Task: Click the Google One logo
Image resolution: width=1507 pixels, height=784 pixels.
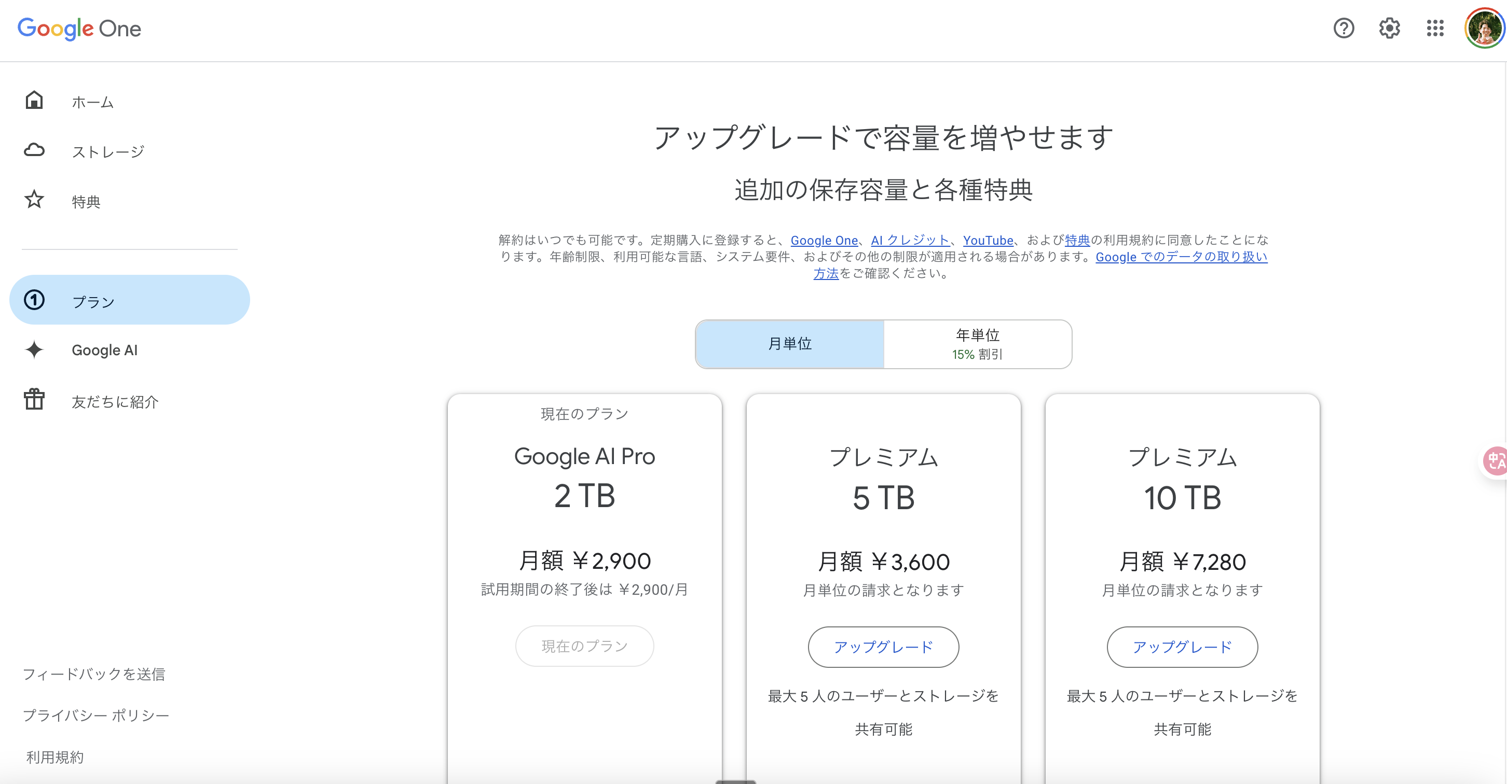Action: click(x=79, y=28)
